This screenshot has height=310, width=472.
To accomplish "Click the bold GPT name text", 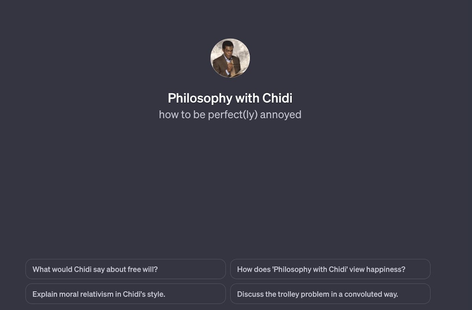I will click(230, 98).
